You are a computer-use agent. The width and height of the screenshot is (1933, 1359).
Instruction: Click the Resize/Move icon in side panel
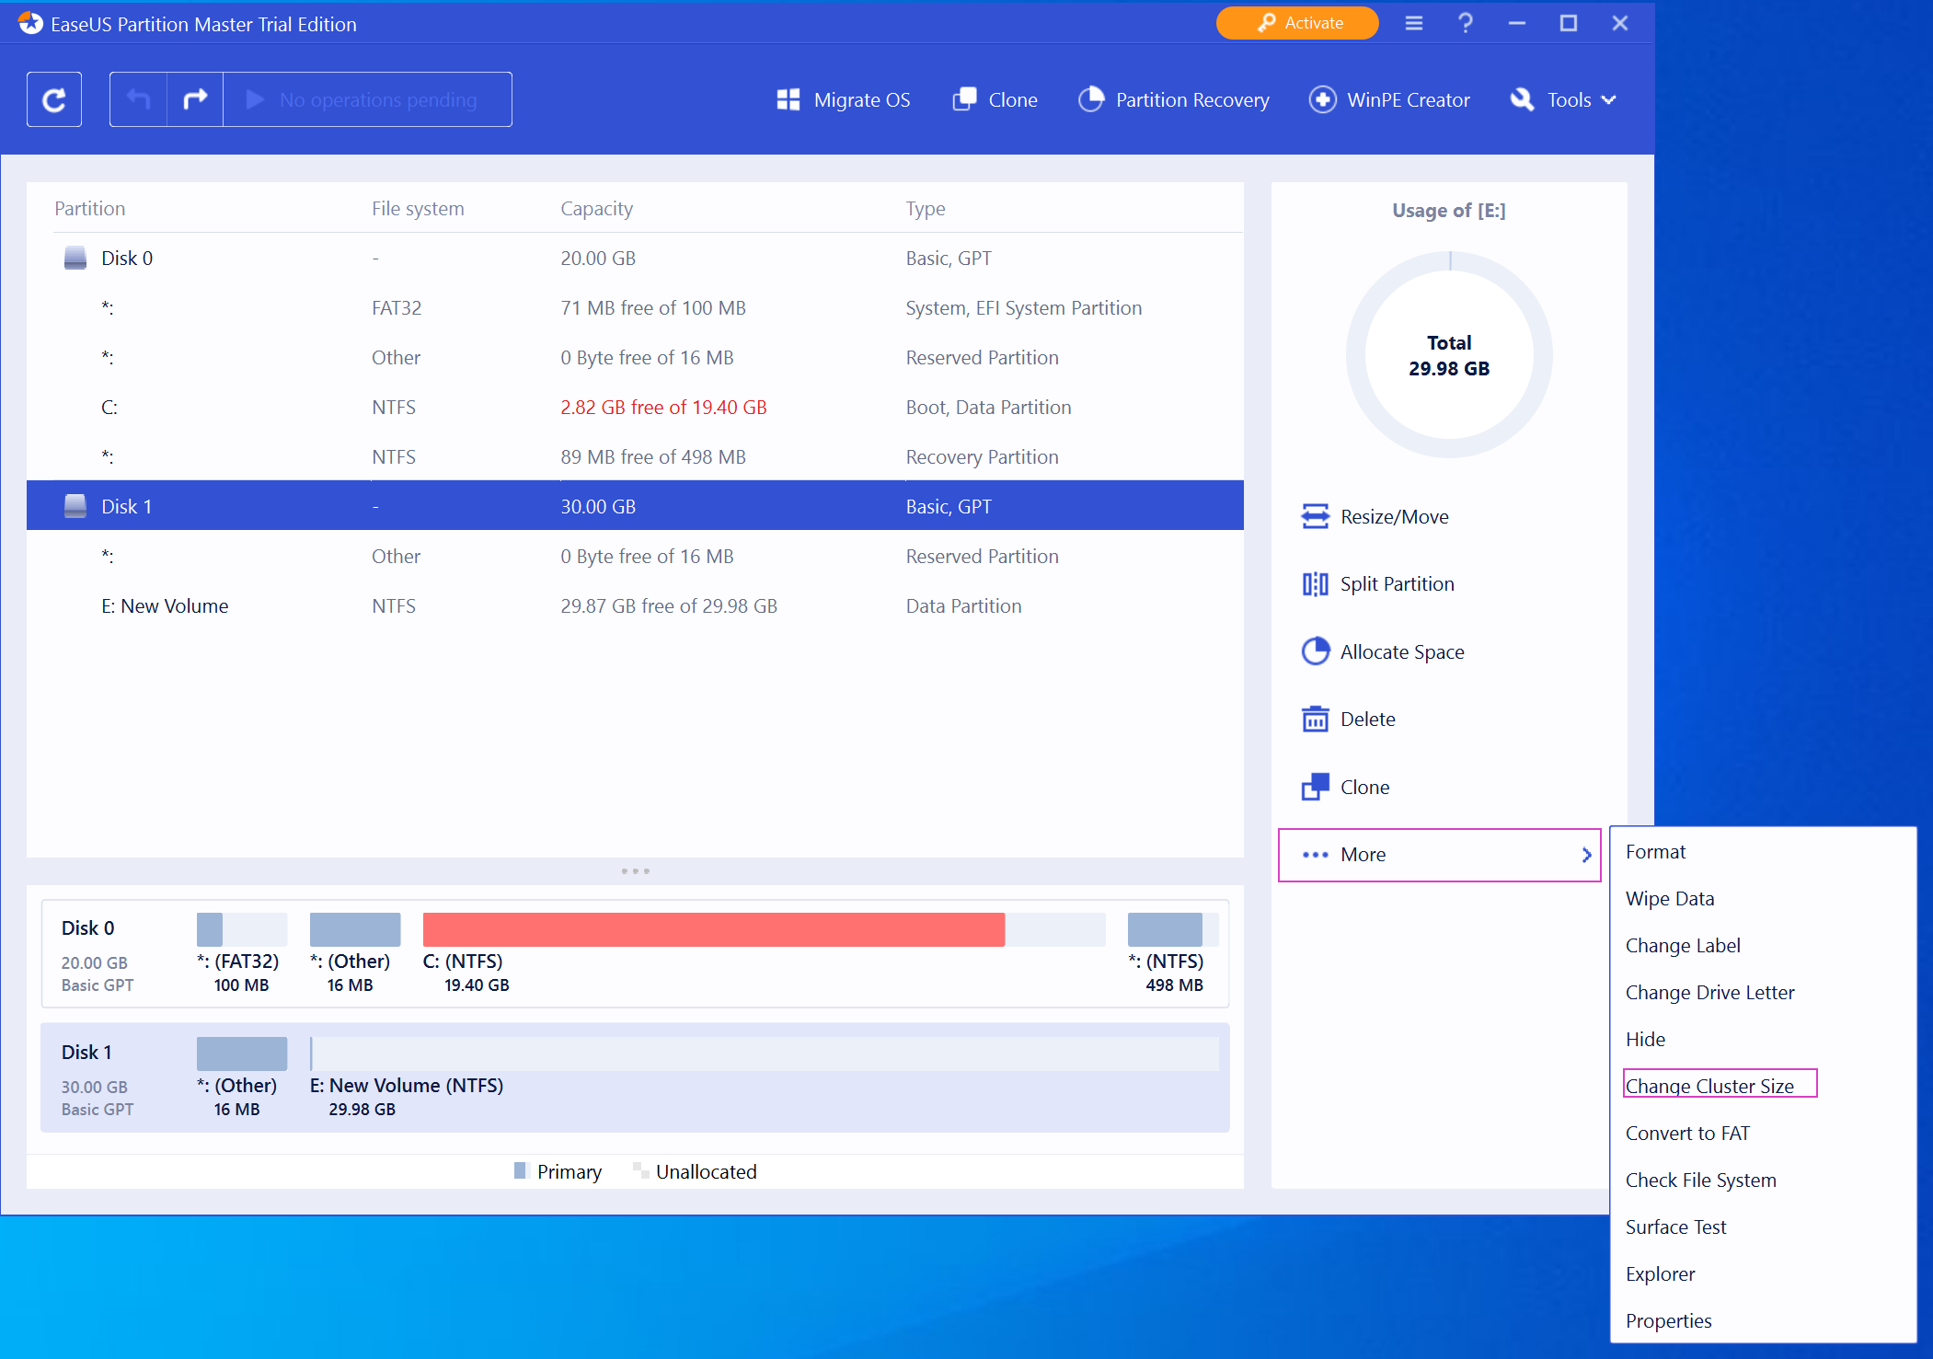[x=1316, y=516]
